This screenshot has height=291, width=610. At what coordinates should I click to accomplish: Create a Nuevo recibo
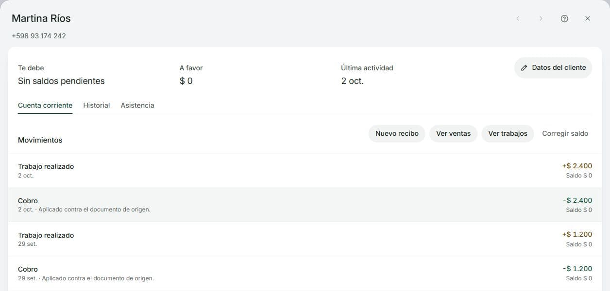tap(397, 133)
